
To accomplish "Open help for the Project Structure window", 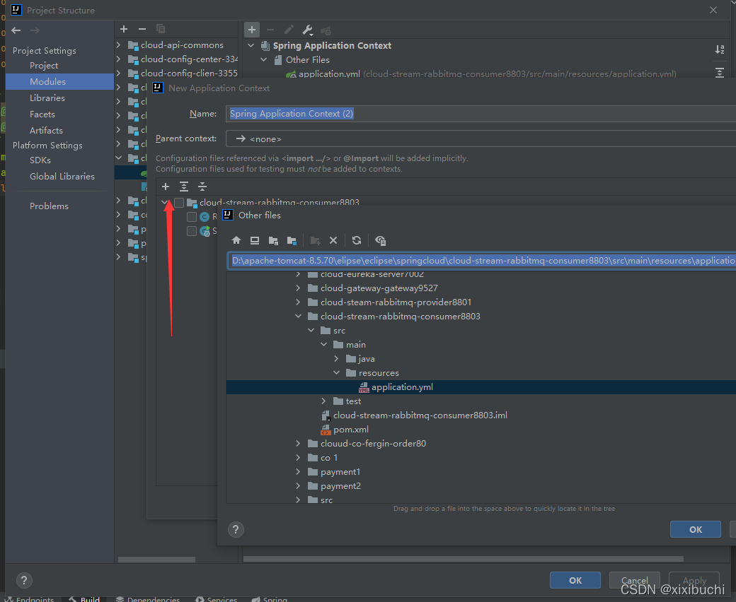I will click(24, 581).
